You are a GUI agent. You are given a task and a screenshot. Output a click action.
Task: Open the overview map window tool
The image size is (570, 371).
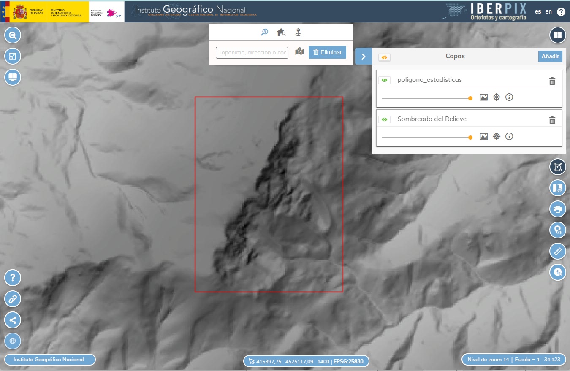pos(13,56)
